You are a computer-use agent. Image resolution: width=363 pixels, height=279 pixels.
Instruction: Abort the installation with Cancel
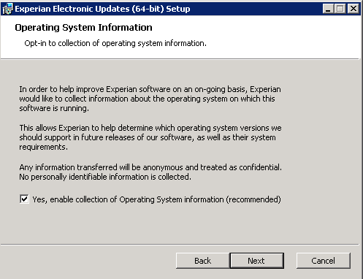click(324, 261)
